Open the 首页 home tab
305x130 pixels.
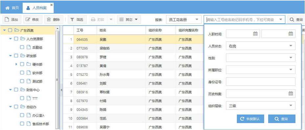[x=12, y=8]
